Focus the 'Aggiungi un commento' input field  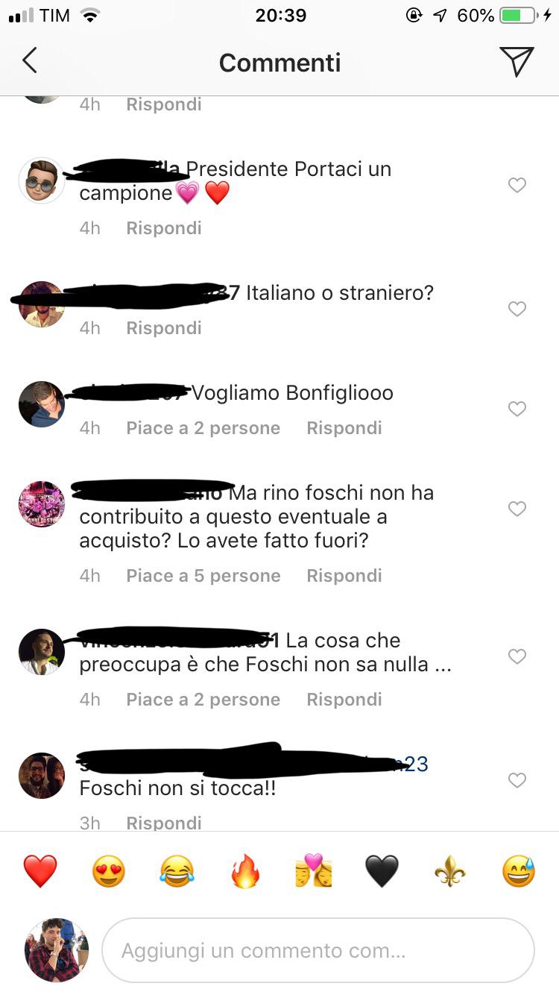coord(318,950)
